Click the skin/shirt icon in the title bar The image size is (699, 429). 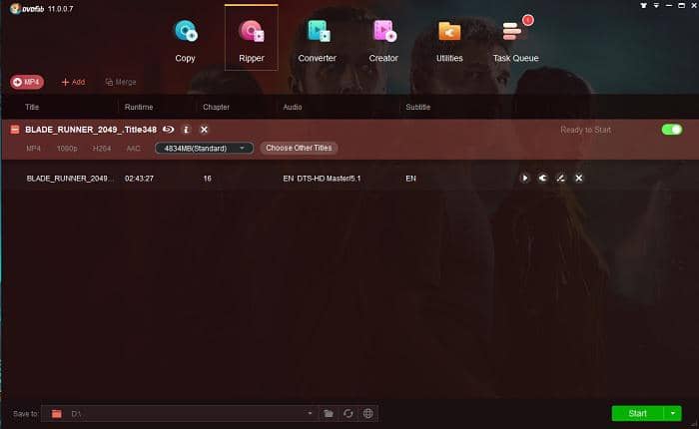[643, 5]
